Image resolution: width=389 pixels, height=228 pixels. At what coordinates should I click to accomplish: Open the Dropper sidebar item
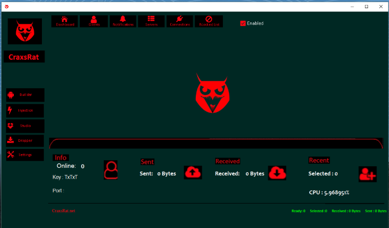[25, 141]
